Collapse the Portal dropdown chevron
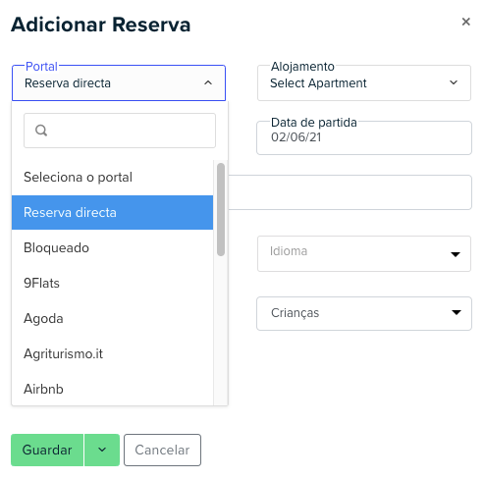This screenshot has height=479, width=484. [x=208, y=82]
